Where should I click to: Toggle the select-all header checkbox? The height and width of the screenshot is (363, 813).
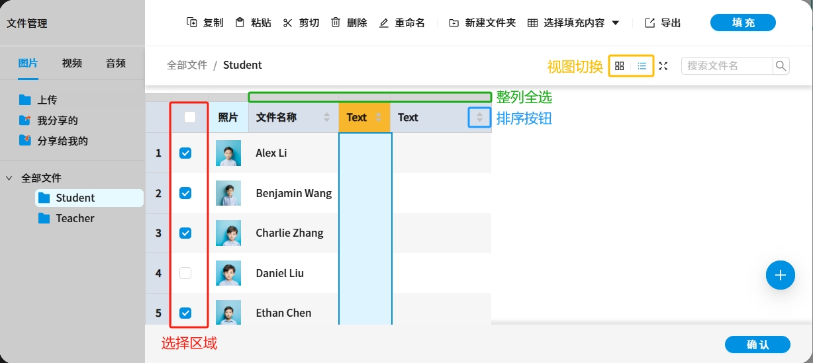click(190, 117)
